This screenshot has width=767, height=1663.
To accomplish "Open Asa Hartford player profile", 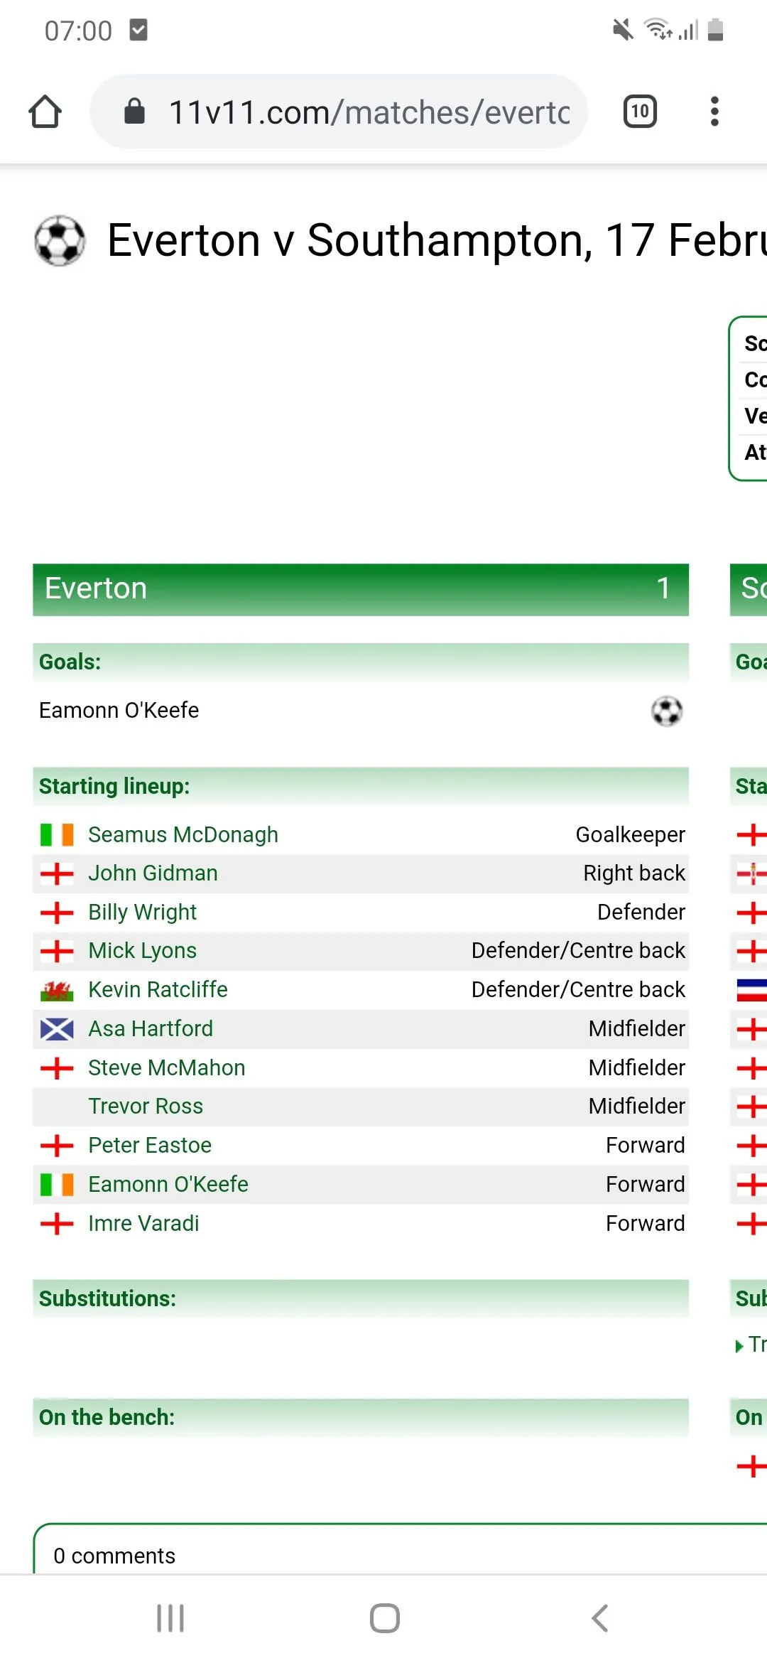I will [x=151, y=1028].
